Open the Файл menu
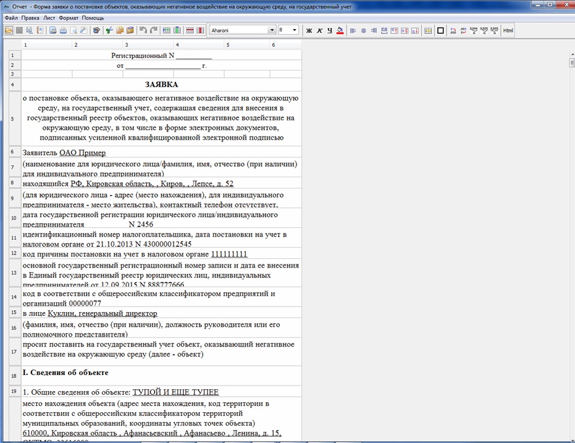 coord(10,18)
